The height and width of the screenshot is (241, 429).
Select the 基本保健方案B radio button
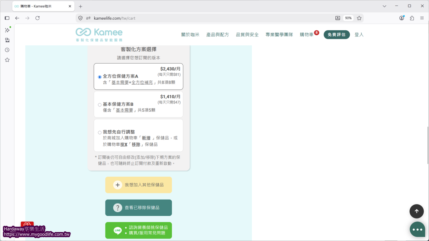[x=100, y=105]
